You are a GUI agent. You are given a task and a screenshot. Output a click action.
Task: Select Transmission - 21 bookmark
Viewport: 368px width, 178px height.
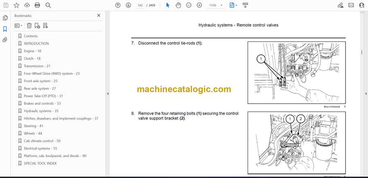[x=37, y=66]
